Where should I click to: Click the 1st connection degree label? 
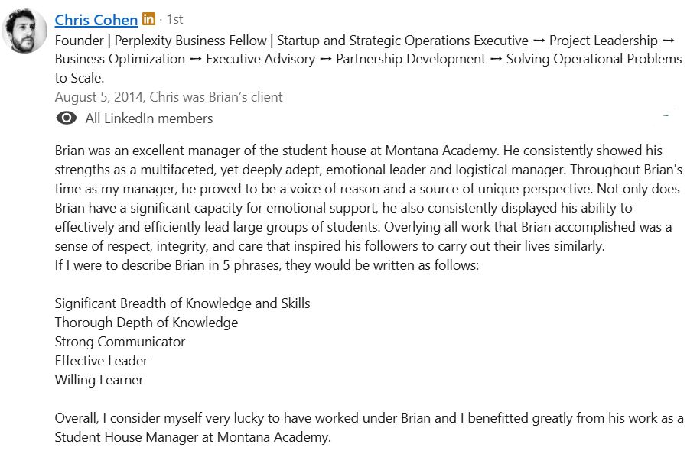(x=174, y=19)
